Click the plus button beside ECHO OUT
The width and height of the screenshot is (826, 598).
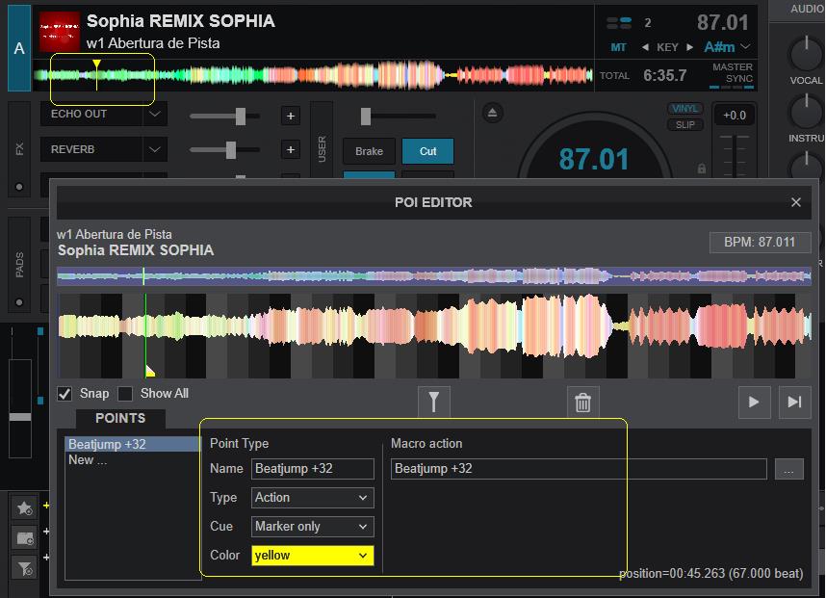click(291, 116)
